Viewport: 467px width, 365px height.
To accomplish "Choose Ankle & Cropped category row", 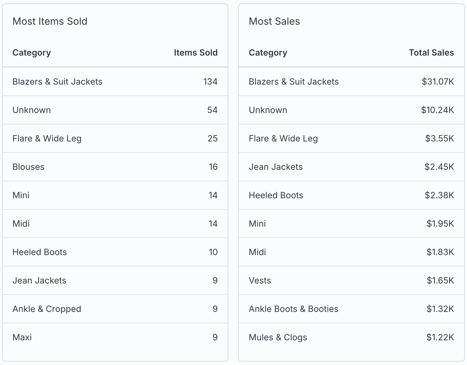I will tap(115, 309).
